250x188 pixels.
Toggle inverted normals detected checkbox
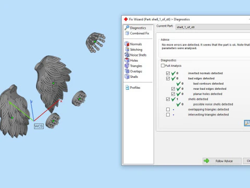point(168,73)
